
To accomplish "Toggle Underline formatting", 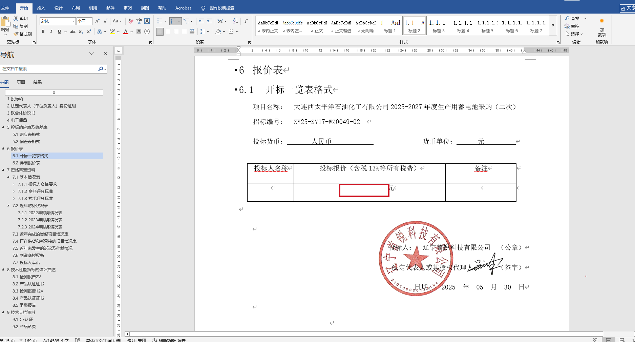I will [x=59, y=32].
